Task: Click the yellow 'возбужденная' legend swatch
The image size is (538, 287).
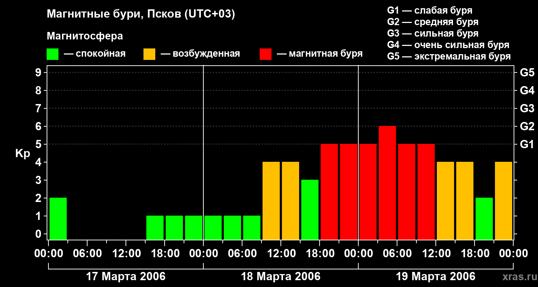Action: pyautogui.click(x=149, y=54)
